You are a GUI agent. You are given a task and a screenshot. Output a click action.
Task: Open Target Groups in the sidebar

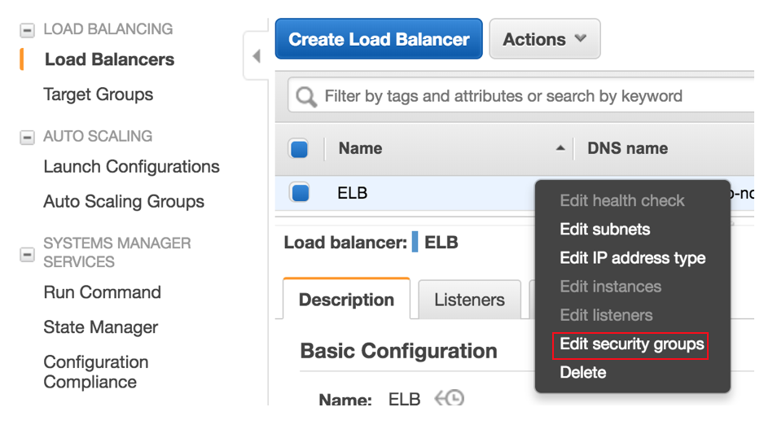(x=98, y=94)
